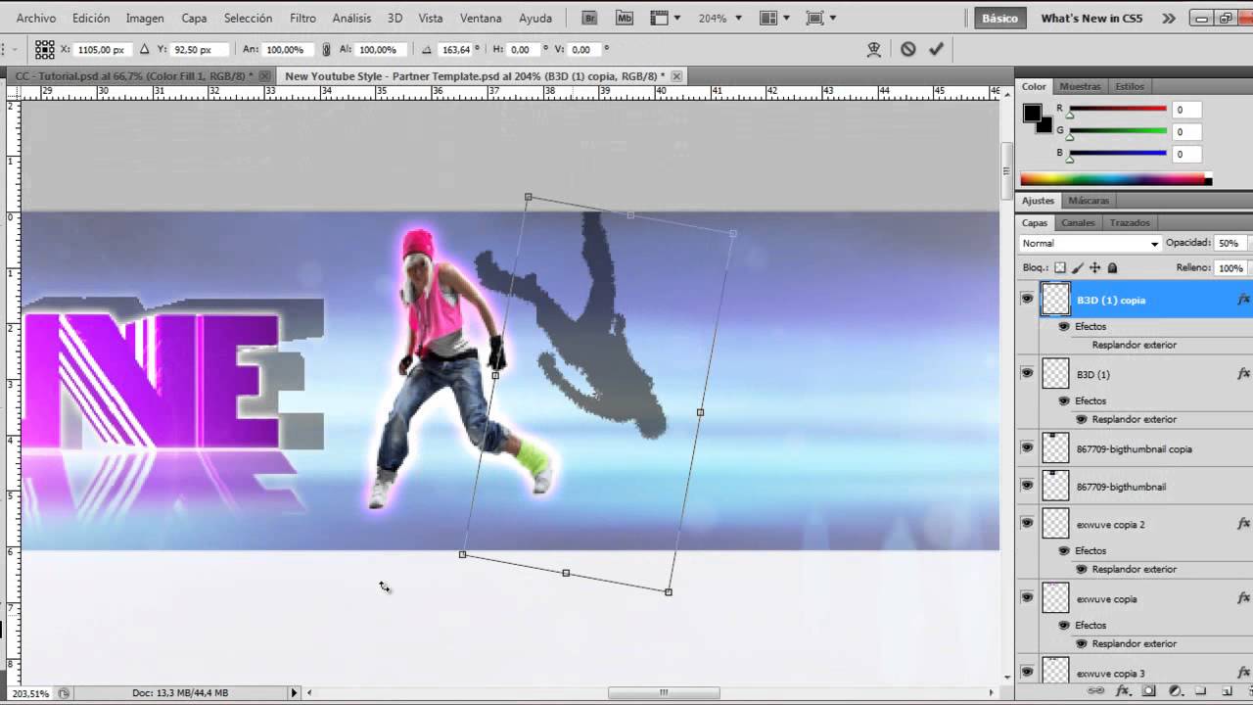Open the blend mode Normal dropdown
The image size is (1253, 705).
(1091, 243)
